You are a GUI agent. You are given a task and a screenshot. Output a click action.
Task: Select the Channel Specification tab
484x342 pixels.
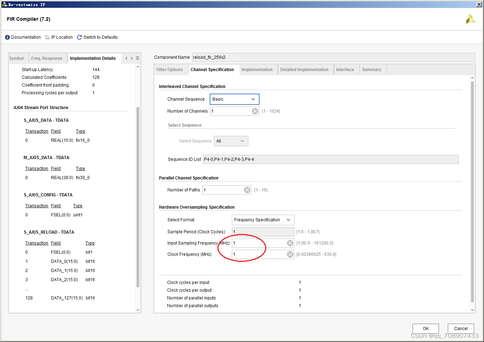(212, 70)
